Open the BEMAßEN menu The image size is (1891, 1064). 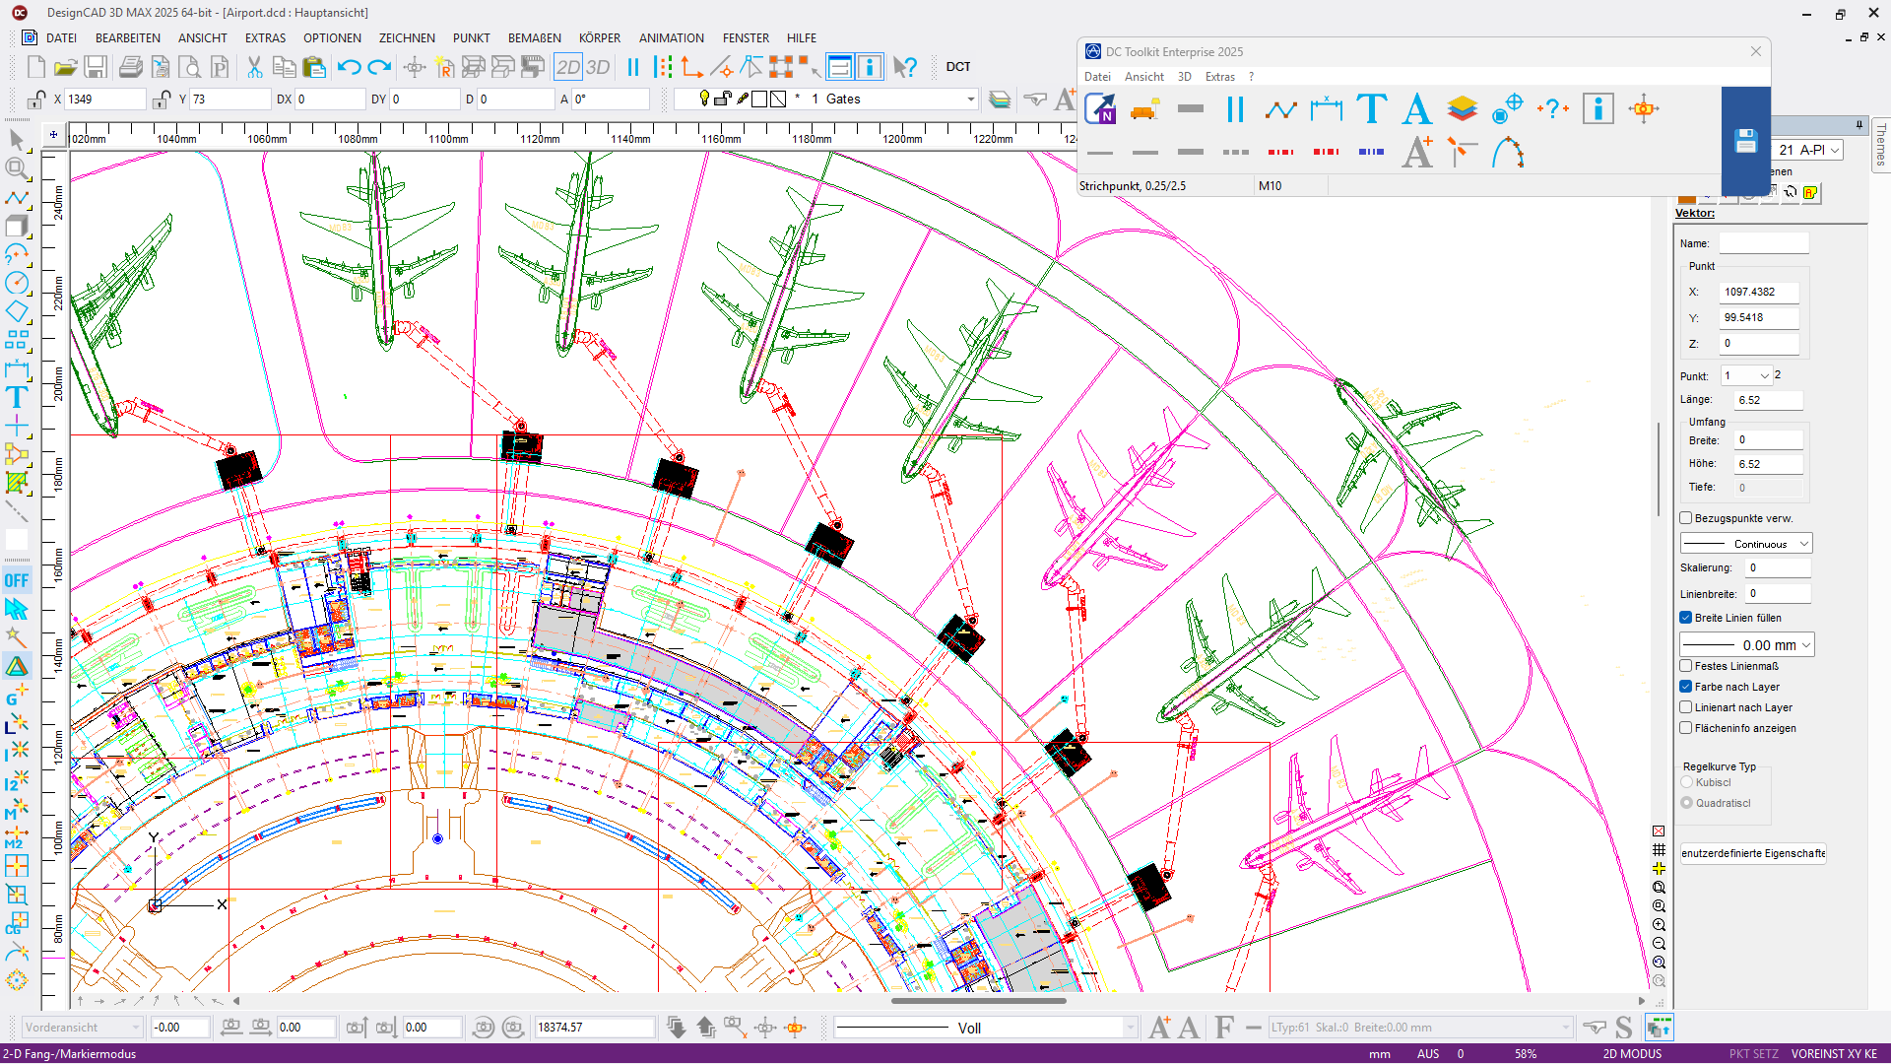point(534,38)
